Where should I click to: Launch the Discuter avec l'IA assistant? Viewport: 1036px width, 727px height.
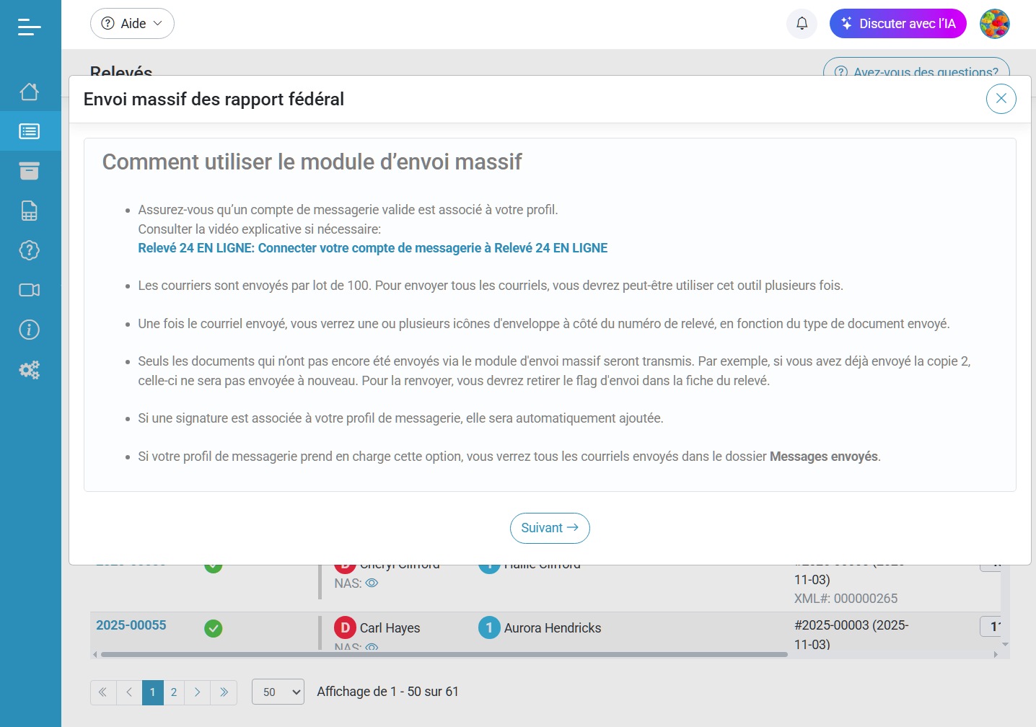coord(897,23)
